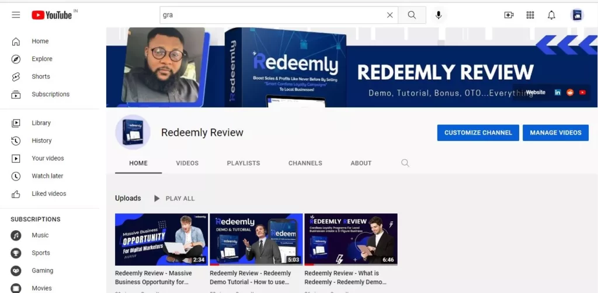Click the Home label in sidebar
The width and height of the screenshot is (598, 293).
(x=40, y=41)
